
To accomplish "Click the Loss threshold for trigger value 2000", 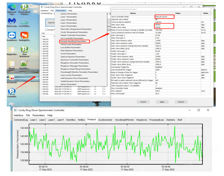I will pyautogui.click(x=178, y=70).
